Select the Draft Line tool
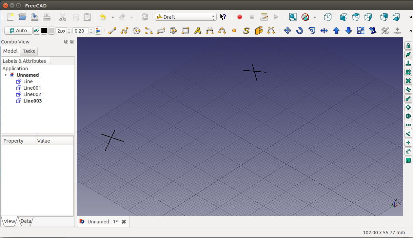413x238 pixels. point(112,31)
